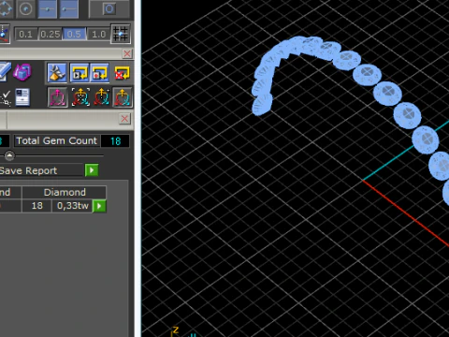Click the yellow arrow play history icon
Image resolution: width=449 pixels, height=337 pixels.
pos(80,73)
